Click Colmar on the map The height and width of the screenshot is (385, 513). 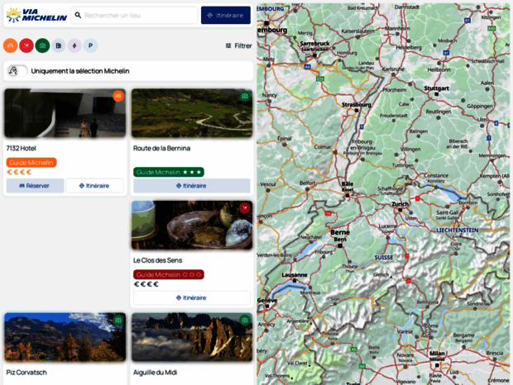pyautogui.click(x=322, y=147)
